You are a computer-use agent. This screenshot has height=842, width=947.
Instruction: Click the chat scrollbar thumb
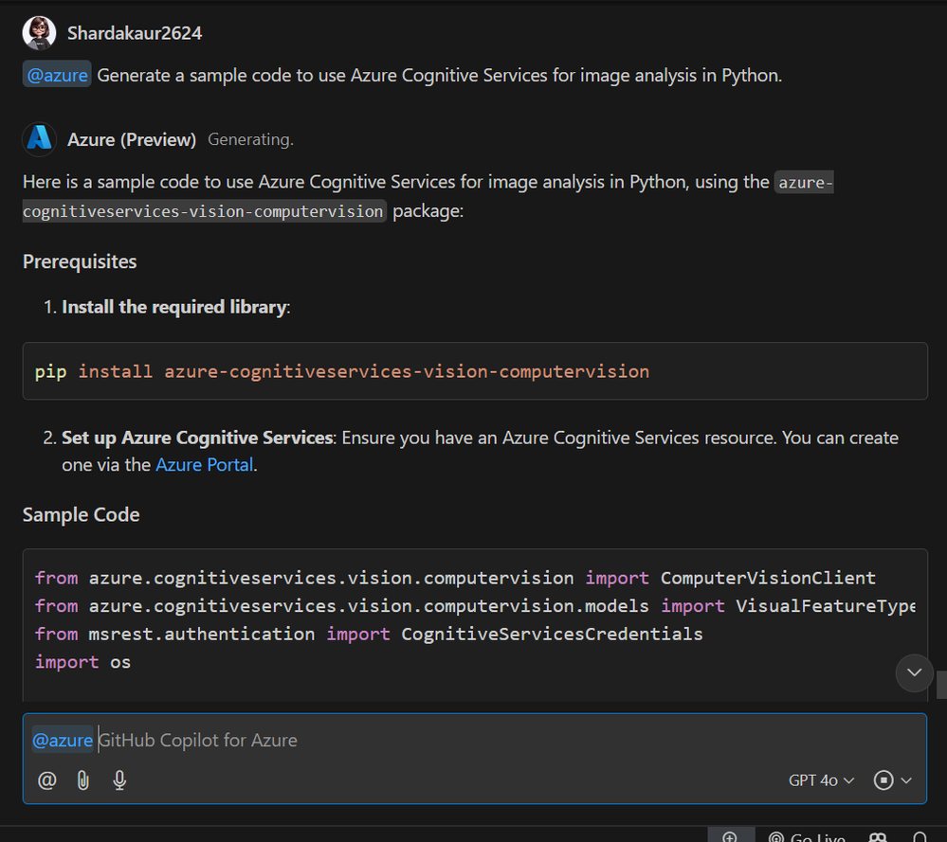[941, 684]
